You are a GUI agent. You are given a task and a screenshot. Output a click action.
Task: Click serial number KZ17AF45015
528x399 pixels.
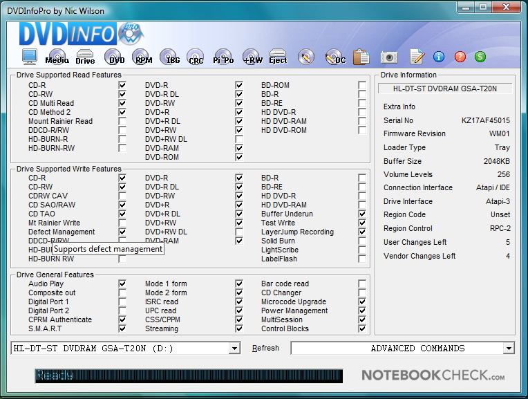(486, 120)
